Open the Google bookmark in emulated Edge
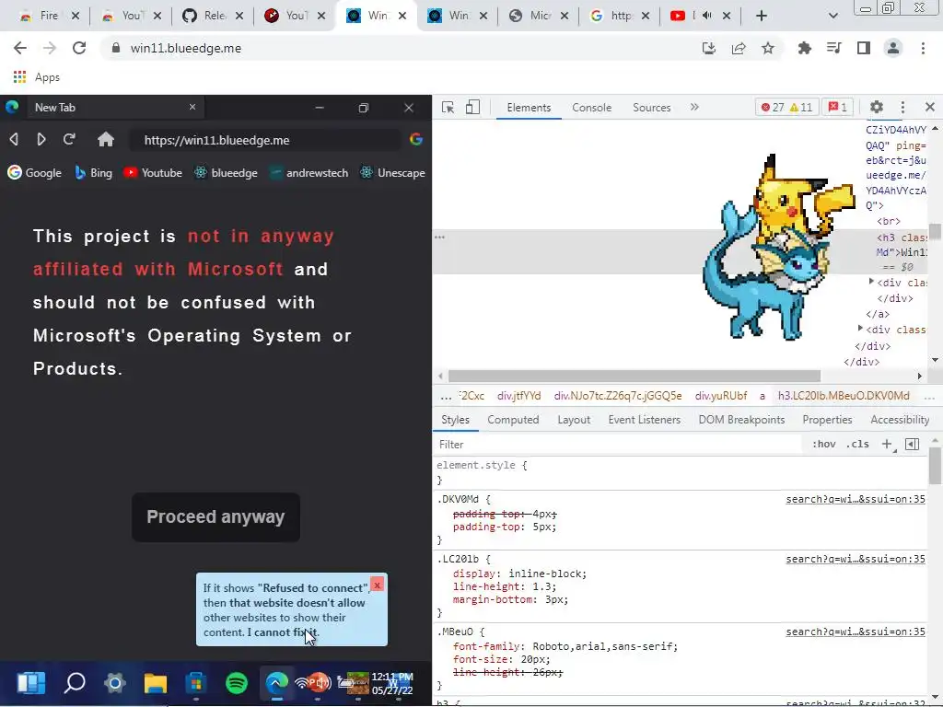This screenshot has height=707, width=943. (x=34, y=172)
